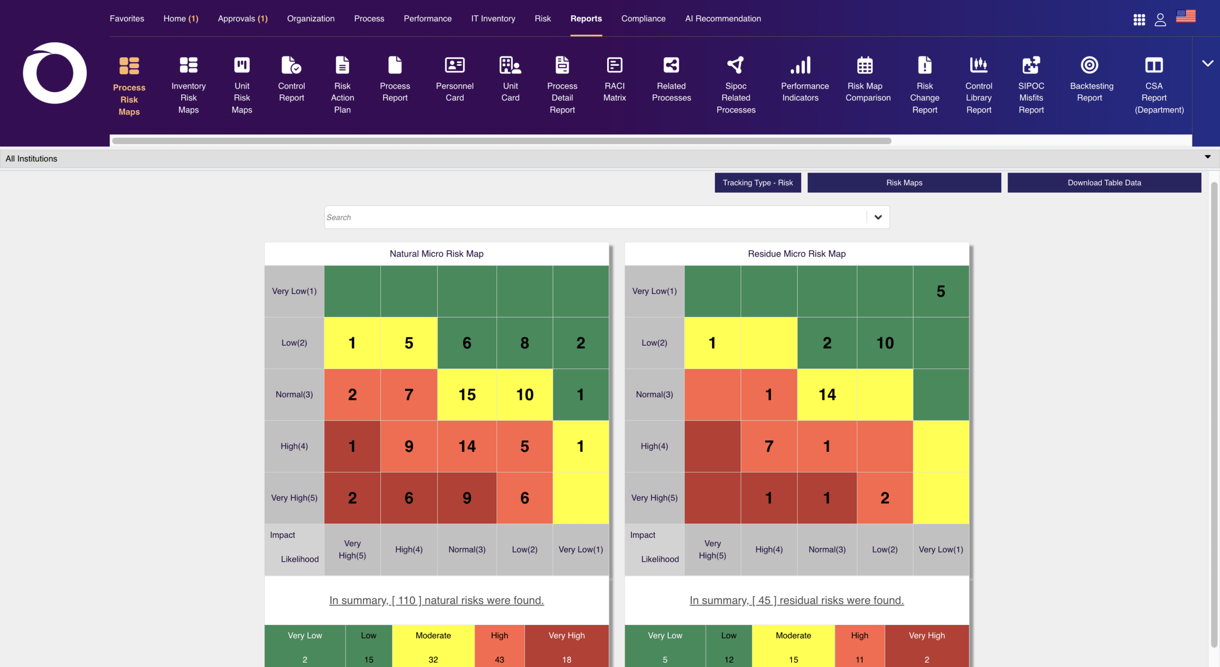
Task: Click the Tracking Type - Risk button
Action: point(757,183)
